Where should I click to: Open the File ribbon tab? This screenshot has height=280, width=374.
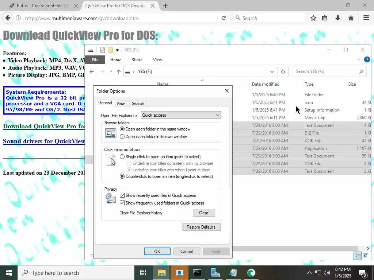point(95,60)
